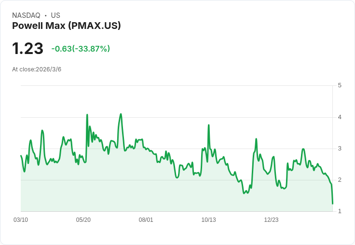
Task: Open the Powell Max (PMAX.US) title
Action: [x=66, y=26]
